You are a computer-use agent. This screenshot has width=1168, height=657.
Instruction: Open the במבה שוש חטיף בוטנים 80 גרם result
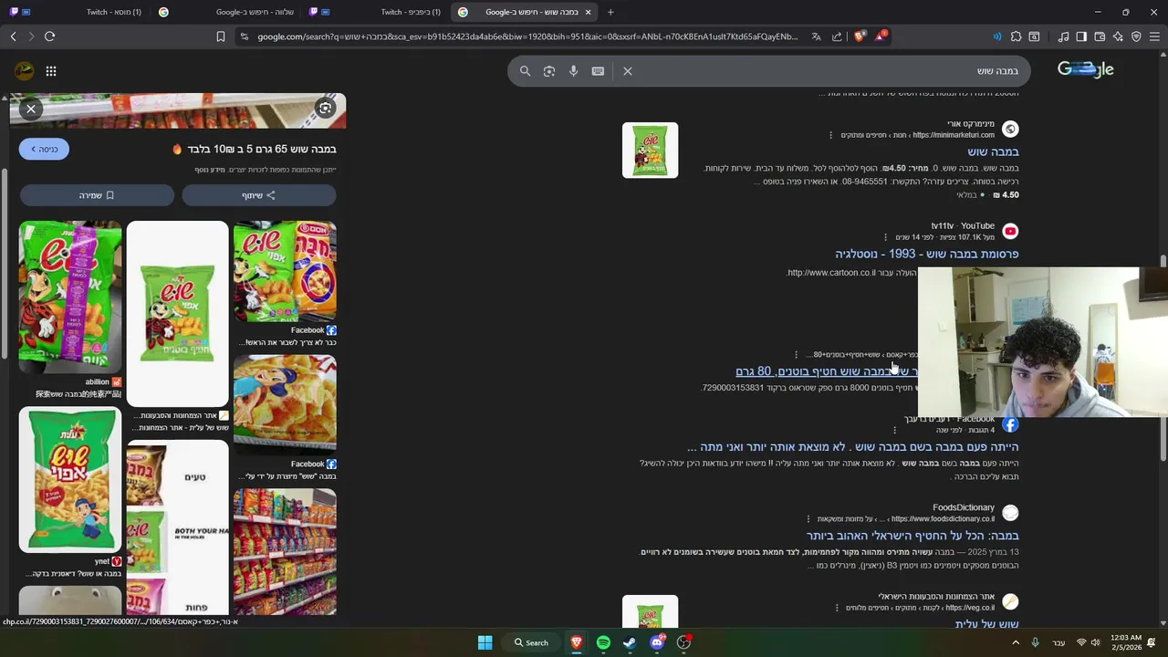pyautogui.click(x=827, y=371)
